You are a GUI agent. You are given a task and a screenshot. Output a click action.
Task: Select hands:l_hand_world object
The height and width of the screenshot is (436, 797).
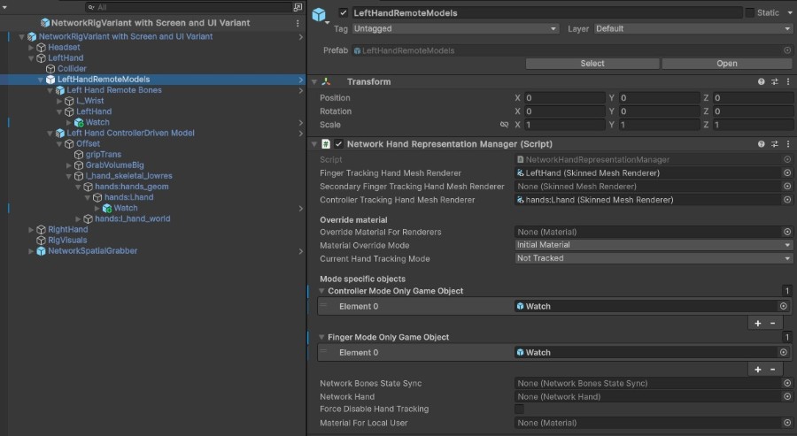(133, 218)
